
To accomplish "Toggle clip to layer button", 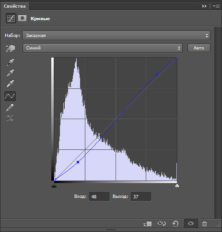I will point(147,224).
